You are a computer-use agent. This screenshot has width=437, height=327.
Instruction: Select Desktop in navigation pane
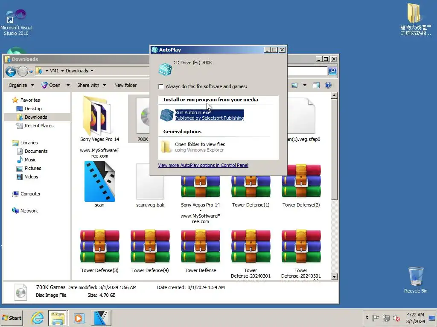[x=29, y=109]
